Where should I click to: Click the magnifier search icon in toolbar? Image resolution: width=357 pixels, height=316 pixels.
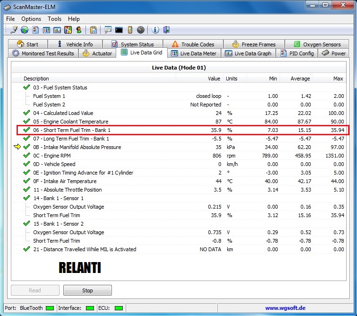tap(108, 30)
